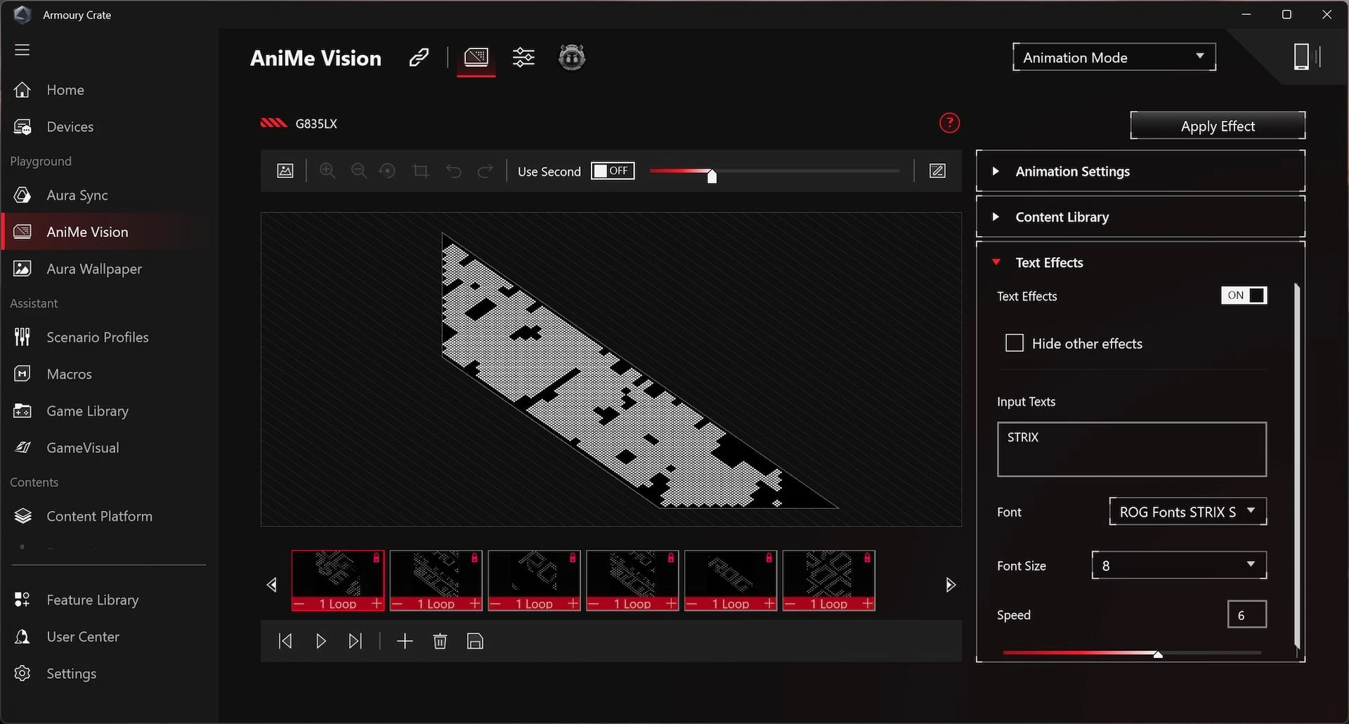This screenshot has height=724, width=1349.
Task: Expand the Animation Settings section
Action: click(1140, 171)
